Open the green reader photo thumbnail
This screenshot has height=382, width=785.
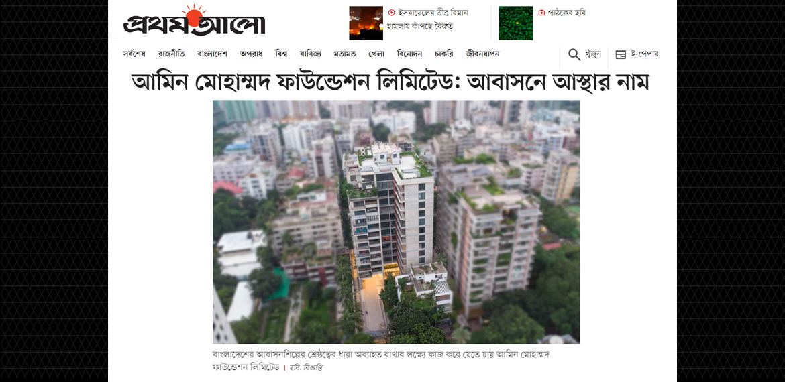pos(516,23)
